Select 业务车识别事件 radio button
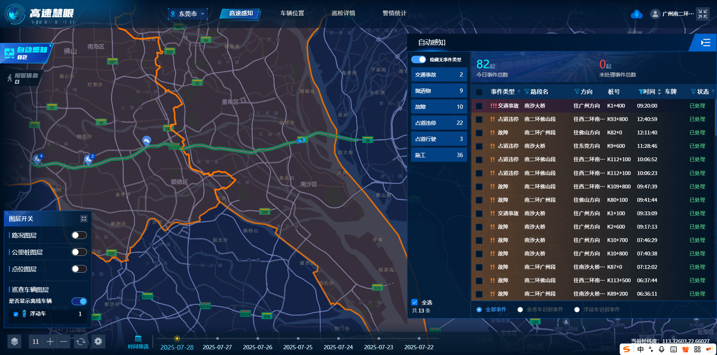Image resolution: width=717 pixels, height=355 pixels. [520, 309]
